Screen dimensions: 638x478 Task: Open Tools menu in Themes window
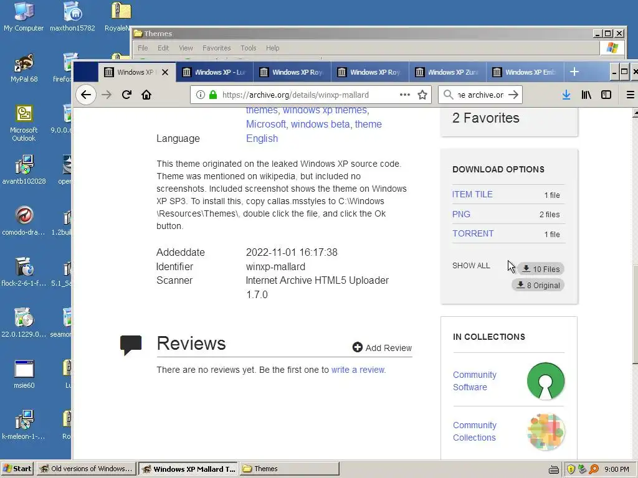248,48
